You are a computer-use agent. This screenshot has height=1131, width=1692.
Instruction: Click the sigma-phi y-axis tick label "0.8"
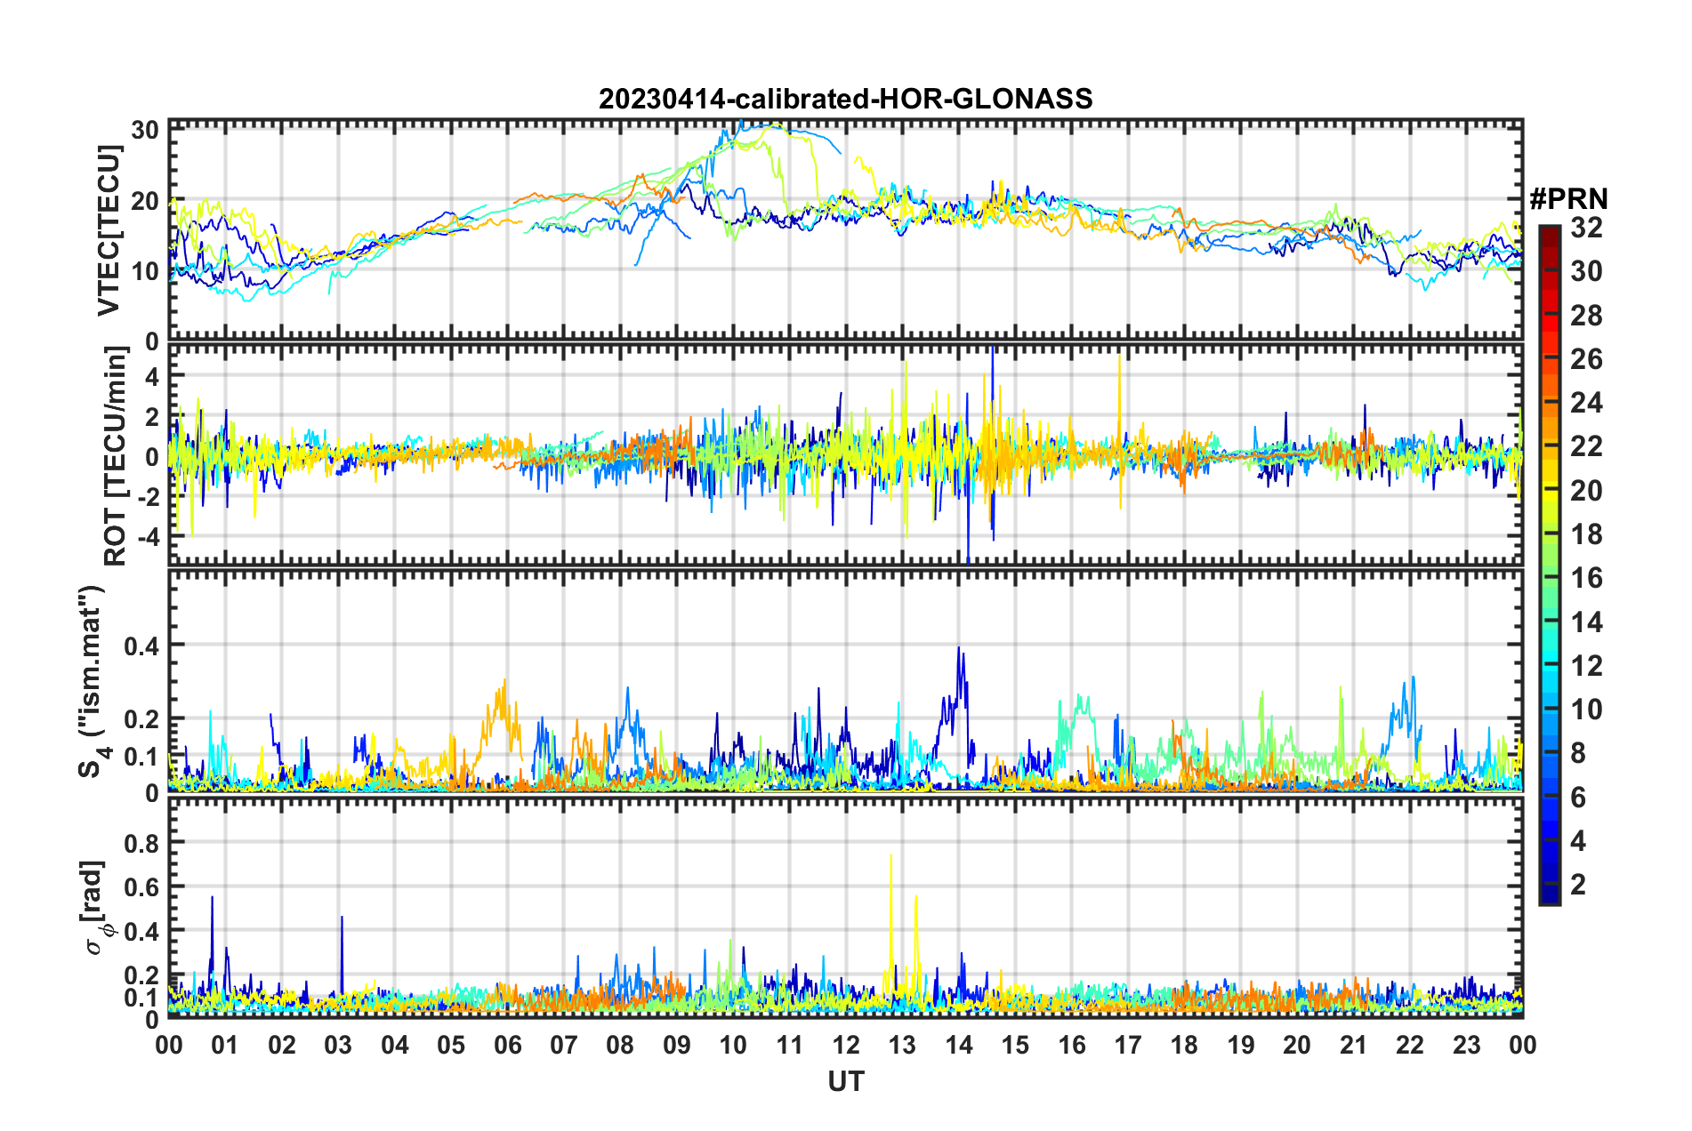coord(141,842)
